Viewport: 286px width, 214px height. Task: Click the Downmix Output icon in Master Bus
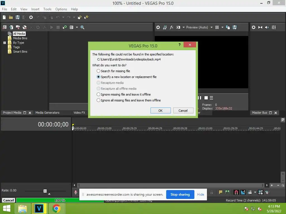[260, 27]
